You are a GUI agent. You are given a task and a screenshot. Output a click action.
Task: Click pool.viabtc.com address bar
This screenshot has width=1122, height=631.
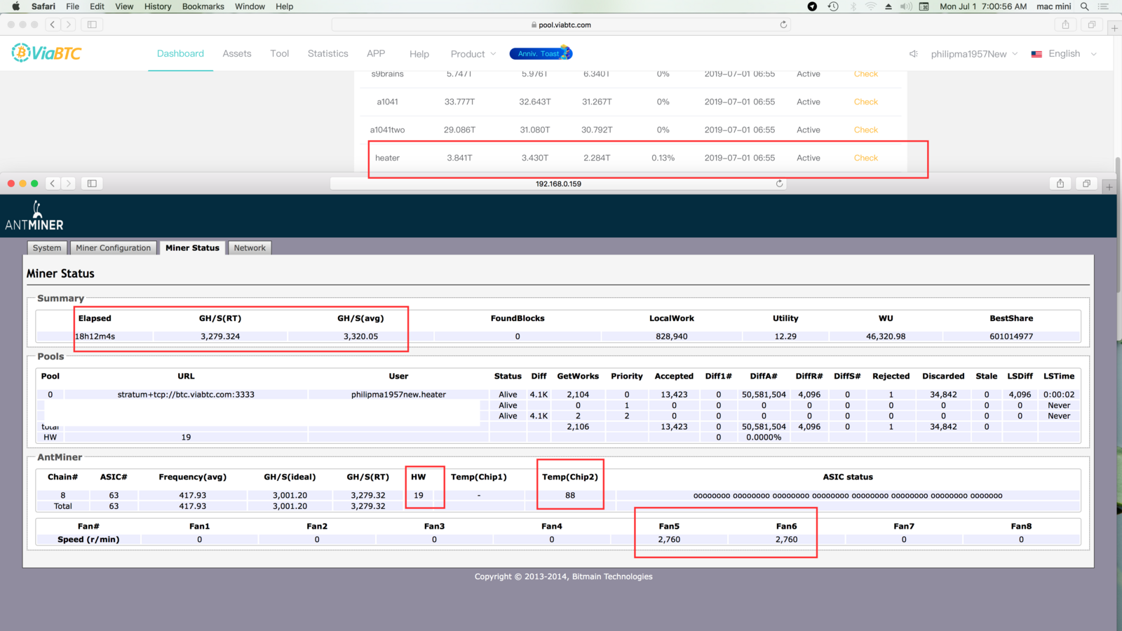click(561, 25)
